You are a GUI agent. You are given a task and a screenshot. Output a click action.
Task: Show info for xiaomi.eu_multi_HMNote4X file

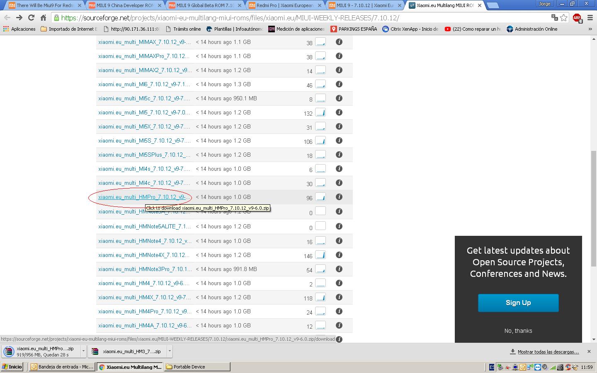[339, 255]
